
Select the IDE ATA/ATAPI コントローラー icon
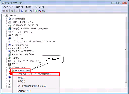[x=10, y=25]
